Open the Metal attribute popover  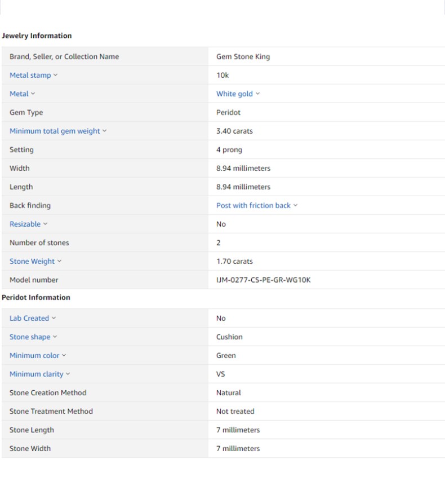22,94
